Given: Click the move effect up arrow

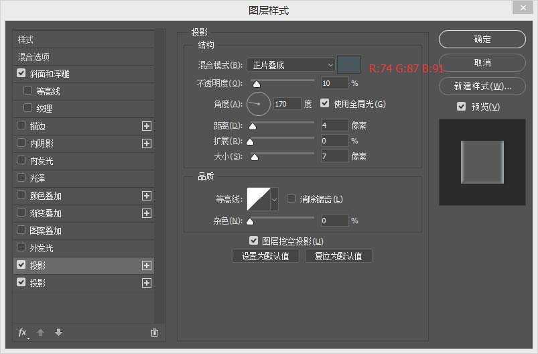Looking at the screenshot, I should pyautogui.click(x=40, y=333).
